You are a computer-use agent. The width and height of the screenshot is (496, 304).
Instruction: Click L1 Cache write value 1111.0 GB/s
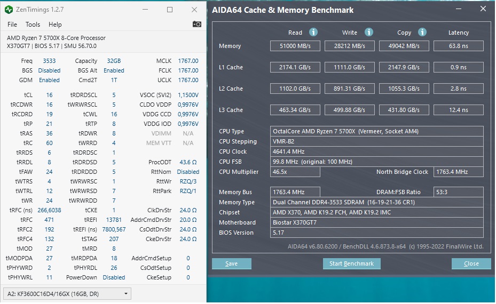pos(350,67)
